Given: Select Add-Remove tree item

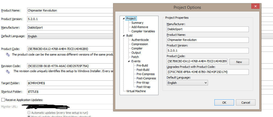Looking at the screenshot, I should click(x=140, y=27).
